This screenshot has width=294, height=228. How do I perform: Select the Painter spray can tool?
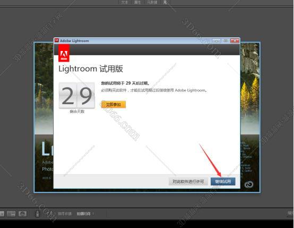(x=38, y=214)
